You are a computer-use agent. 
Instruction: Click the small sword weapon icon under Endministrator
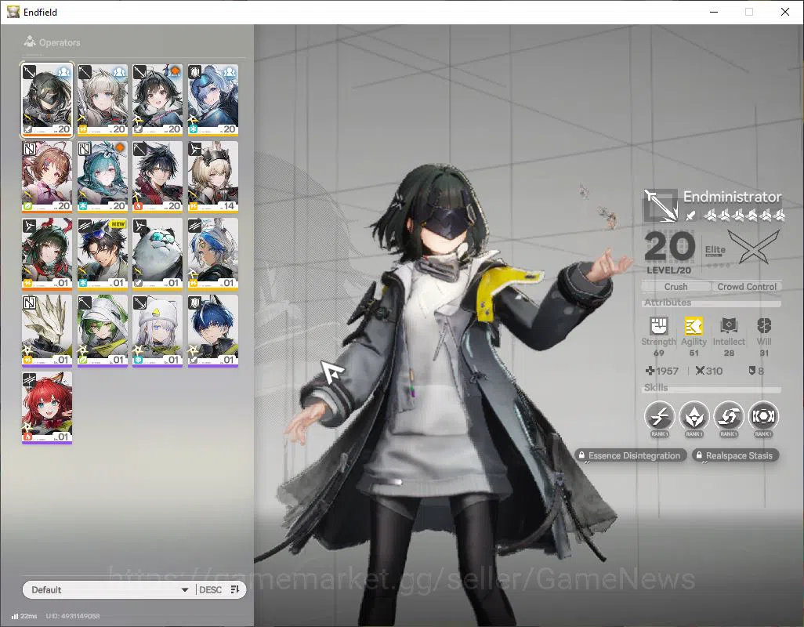[691, 216]
